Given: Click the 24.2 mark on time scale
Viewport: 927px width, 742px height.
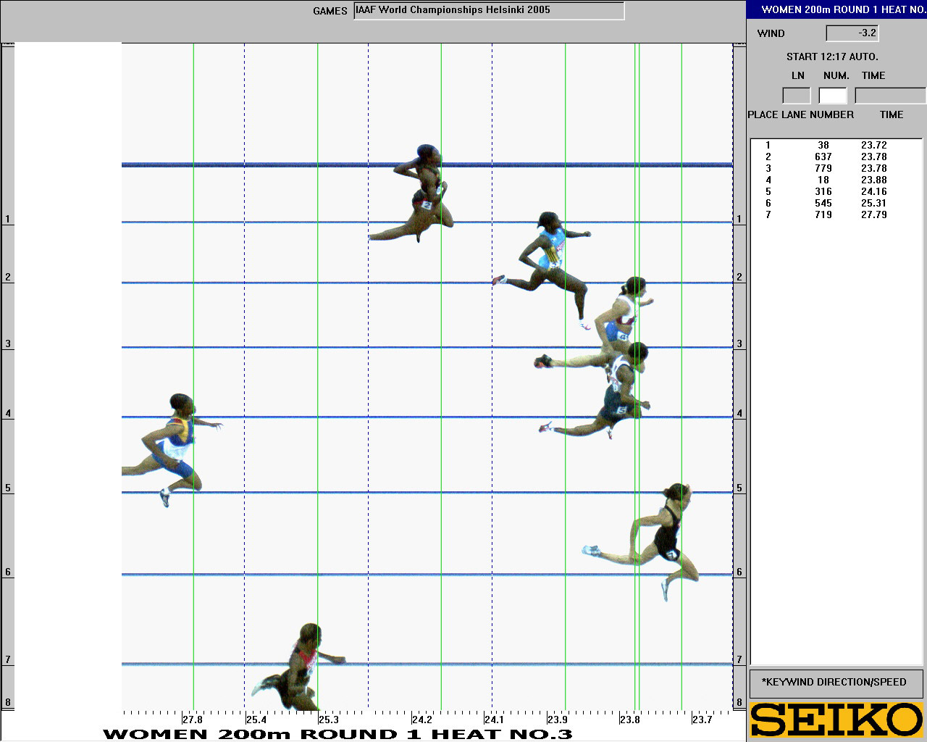Looking at the screenshot, I should (x=421, y=720).
